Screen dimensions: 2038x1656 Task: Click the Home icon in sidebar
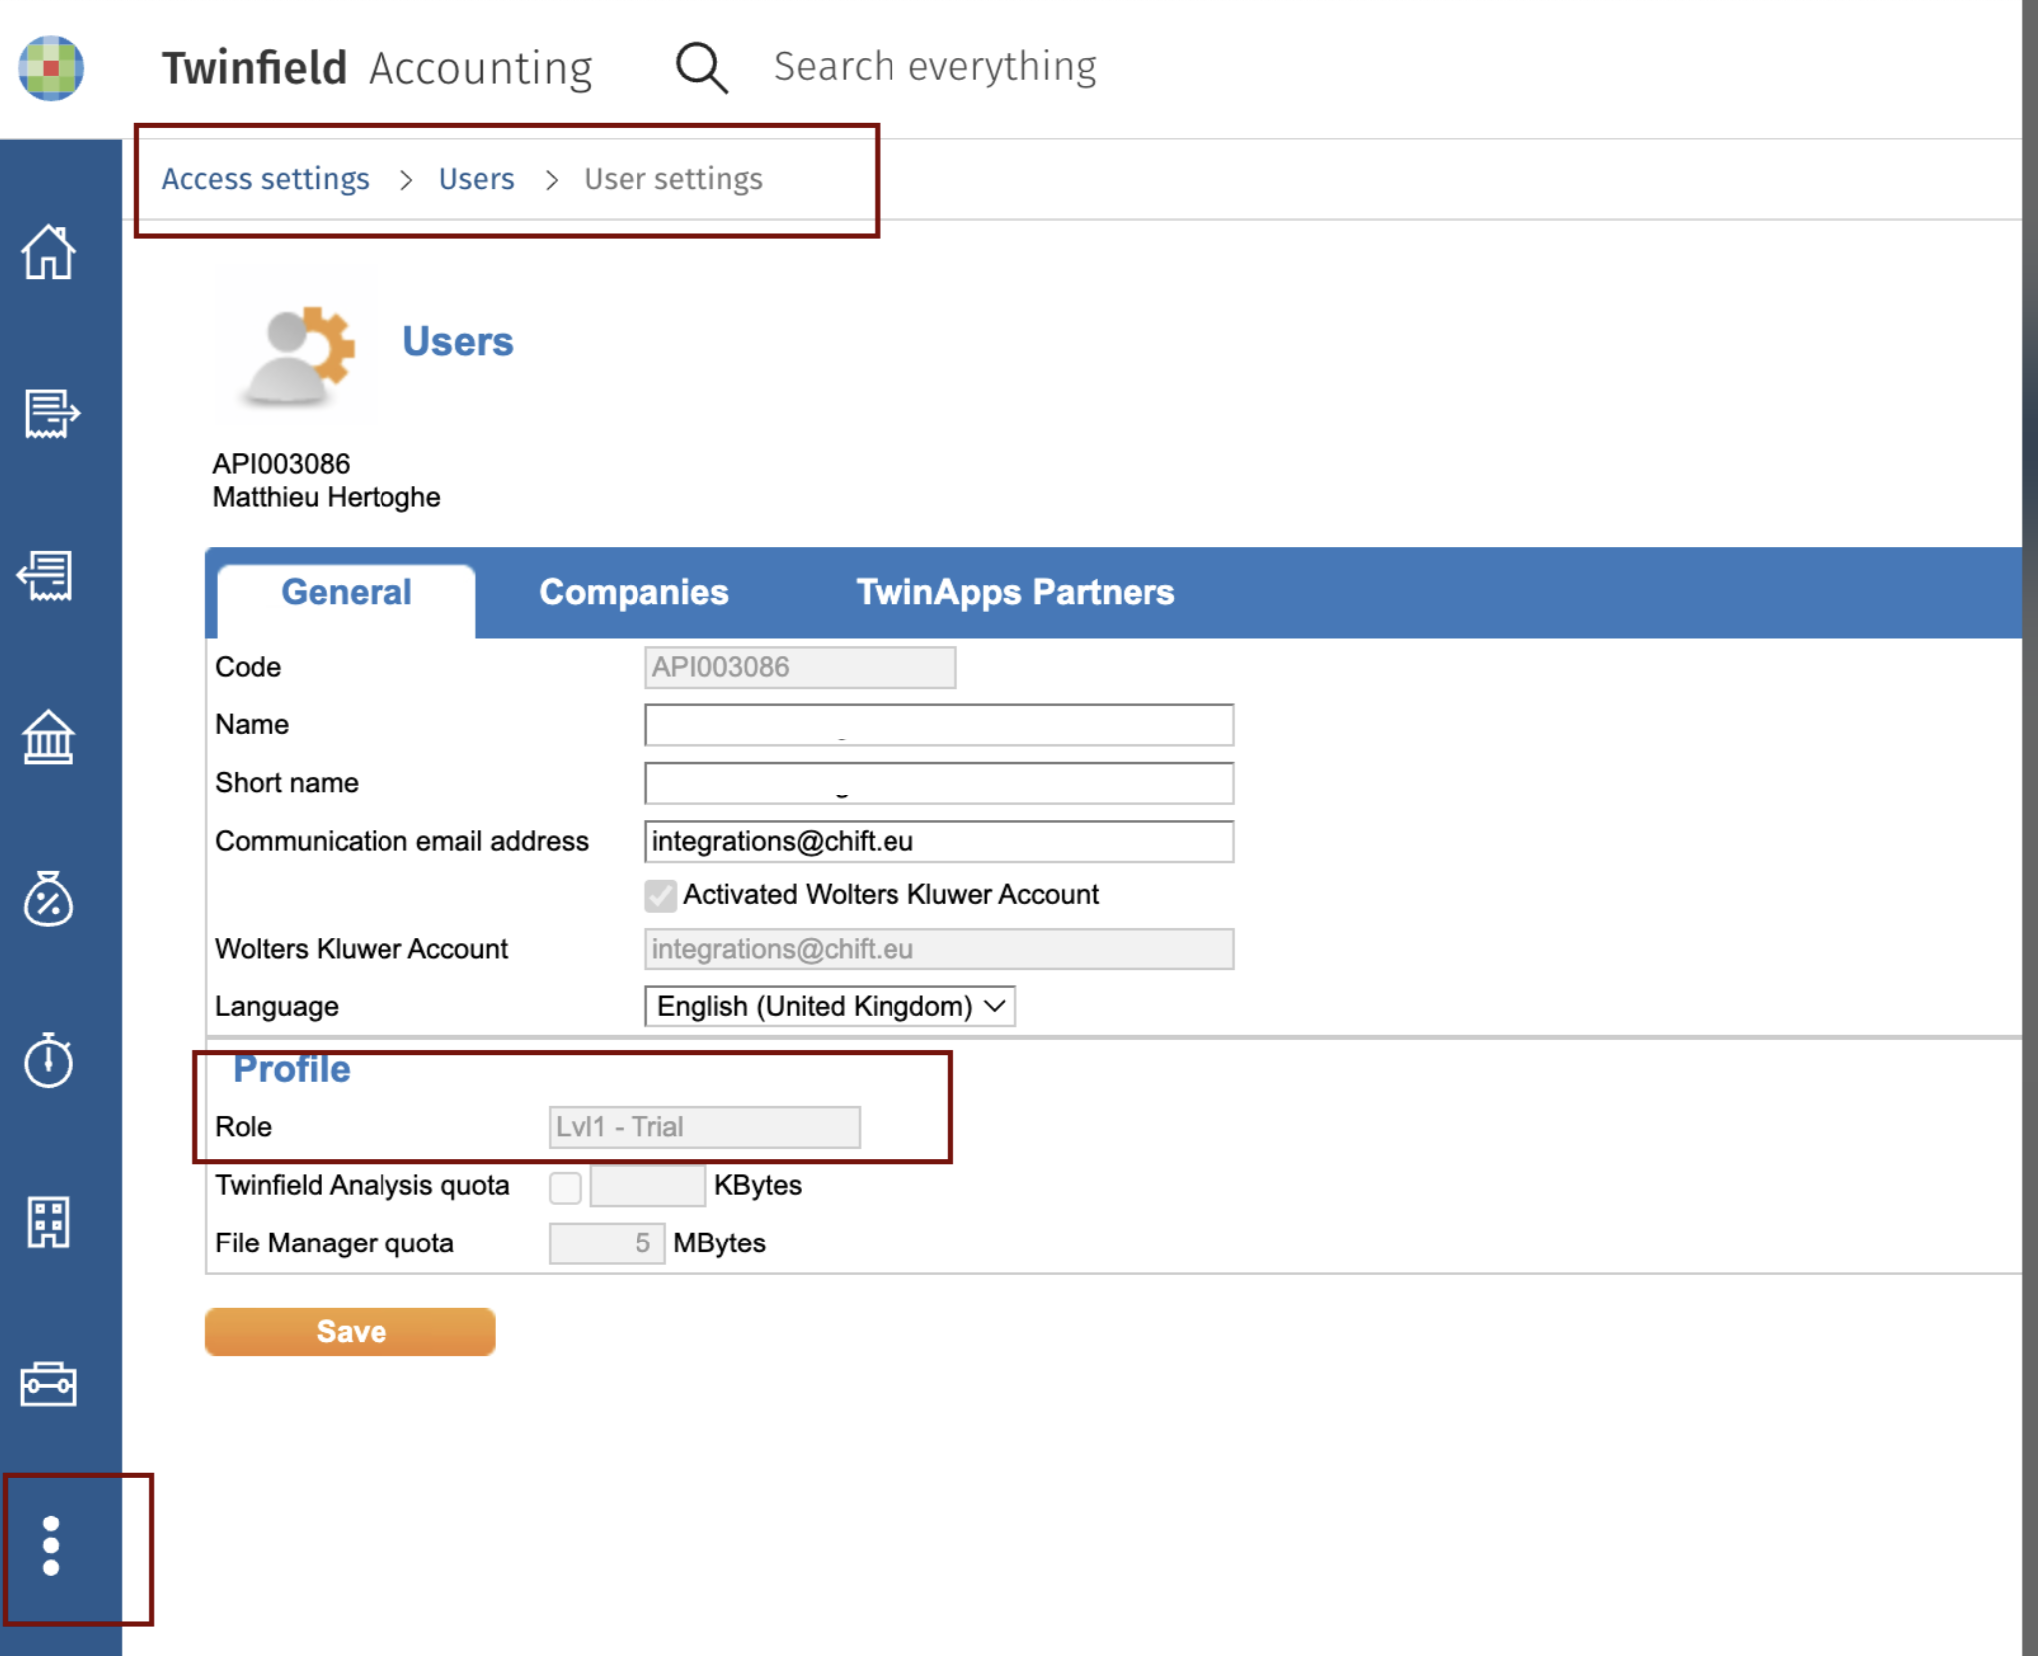(48, 252)
